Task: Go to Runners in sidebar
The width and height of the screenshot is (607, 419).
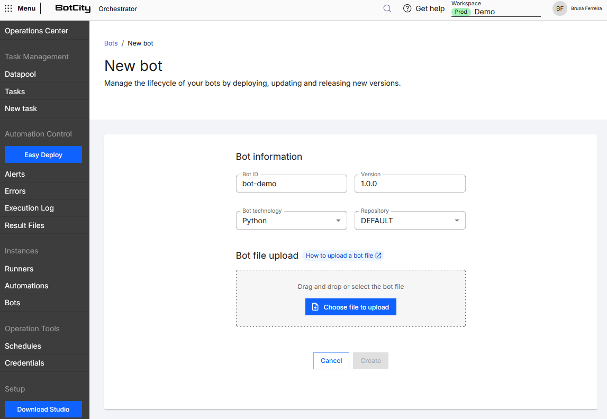Action: [x=44, y=269]
